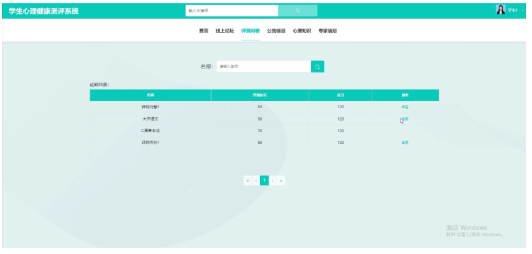Open the 公告信息 navigation tab

[276, 31]
